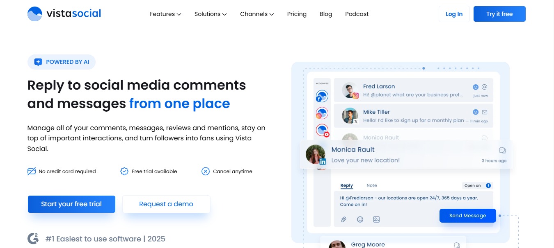
Task: Open the Solutions dropdown
Action: click(x=210, y=14)
